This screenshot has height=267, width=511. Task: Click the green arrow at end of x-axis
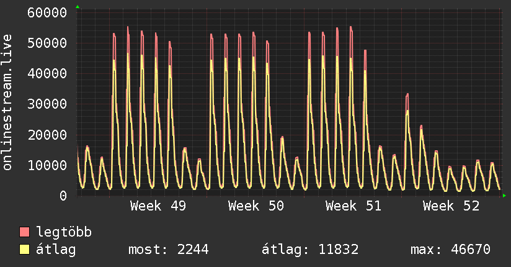click(504, 196)
